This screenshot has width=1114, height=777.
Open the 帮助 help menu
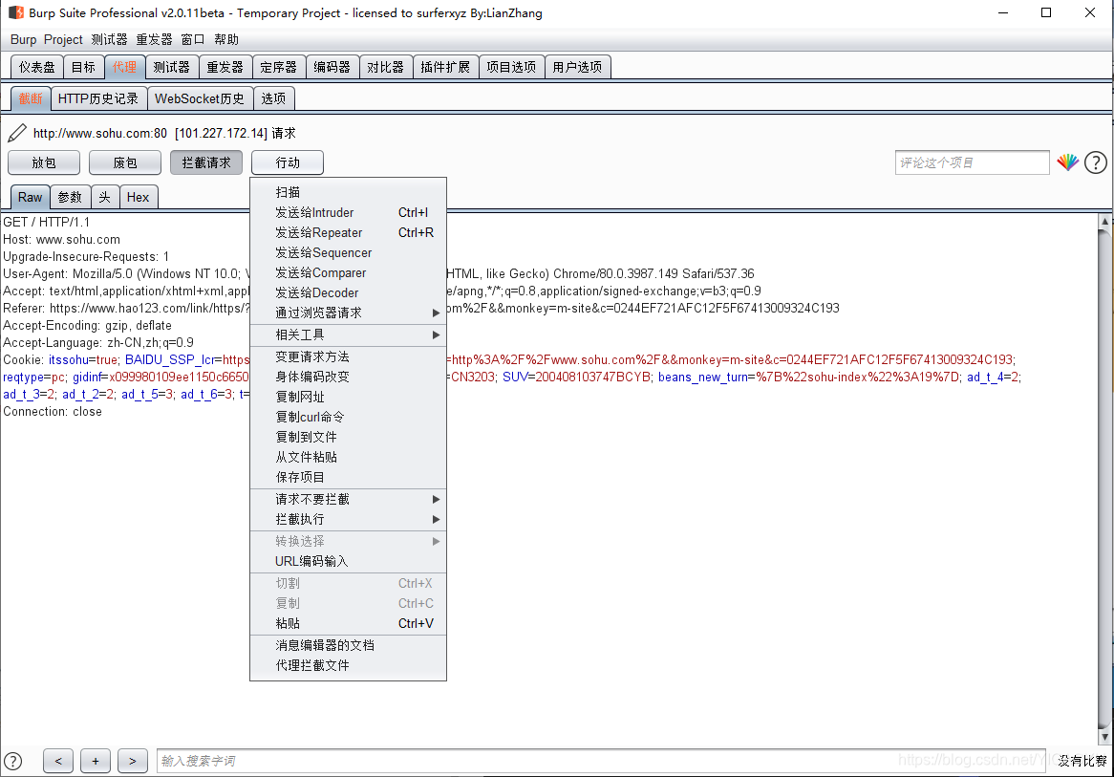pyautogui.click(x=226, y=40)
